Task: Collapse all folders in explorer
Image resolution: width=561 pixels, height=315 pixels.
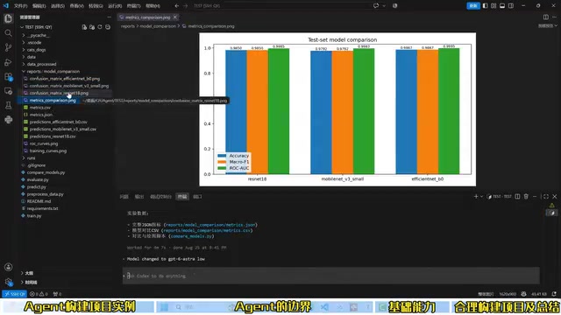Action: [x=108, y=27]
